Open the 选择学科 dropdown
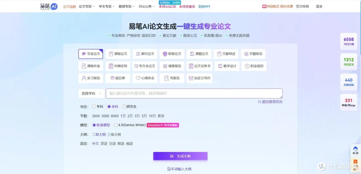This screenshot has width=361, height=174. click(92, 93)
